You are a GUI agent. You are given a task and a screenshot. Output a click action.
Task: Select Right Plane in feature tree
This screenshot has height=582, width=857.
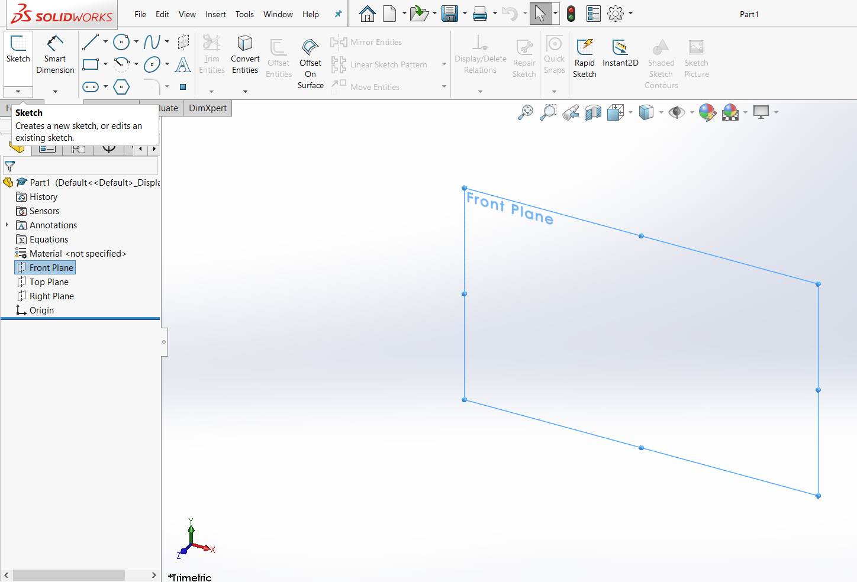click(x=45, y=296)
